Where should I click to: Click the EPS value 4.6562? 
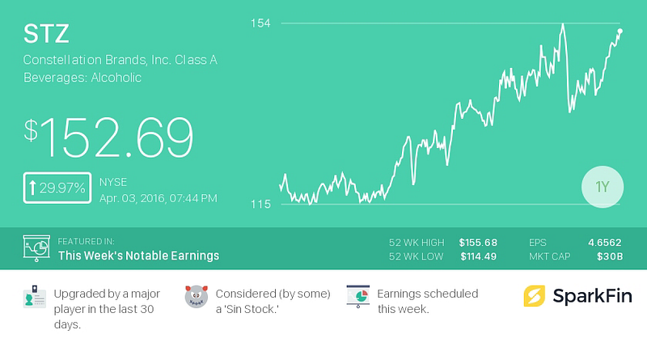click(x=604, y=243)
